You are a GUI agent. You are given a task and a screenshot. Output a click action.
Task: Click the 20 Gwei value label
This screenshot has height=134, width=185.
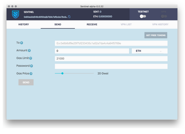pos(103,74)
